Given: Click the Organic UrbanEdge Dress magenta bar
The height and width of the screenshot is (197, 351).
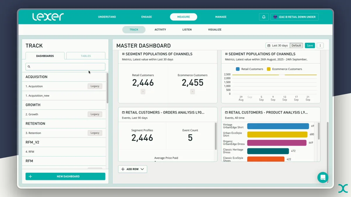Looking at the screenshot, I should [277, 143].
